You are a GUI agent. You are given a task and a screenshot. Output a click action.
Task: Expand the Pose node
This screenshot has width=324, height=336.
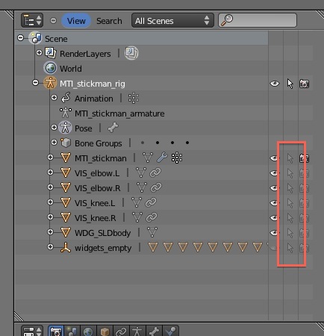point(54,128)
